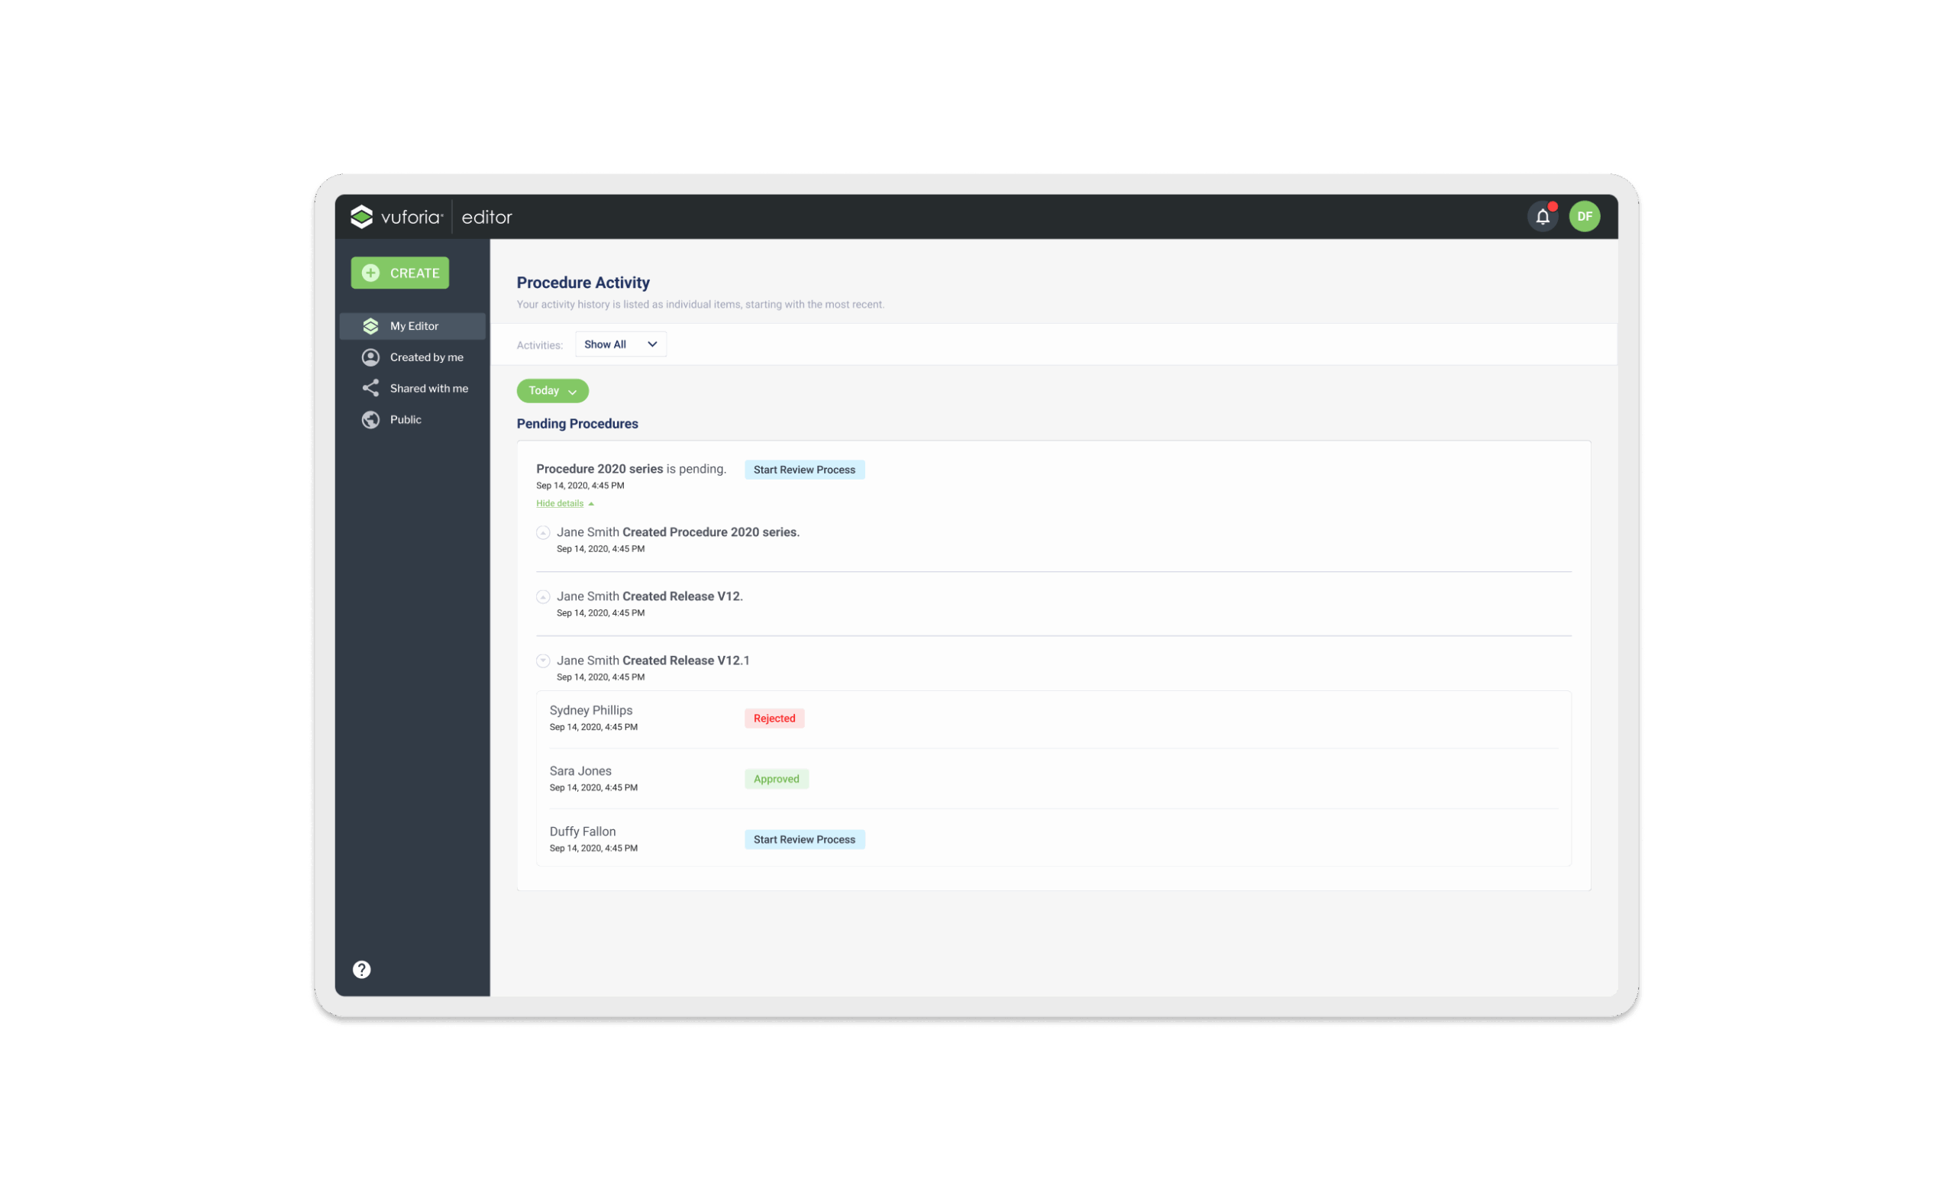
Task: Open the notifications bell
Action: (1542, 217)
